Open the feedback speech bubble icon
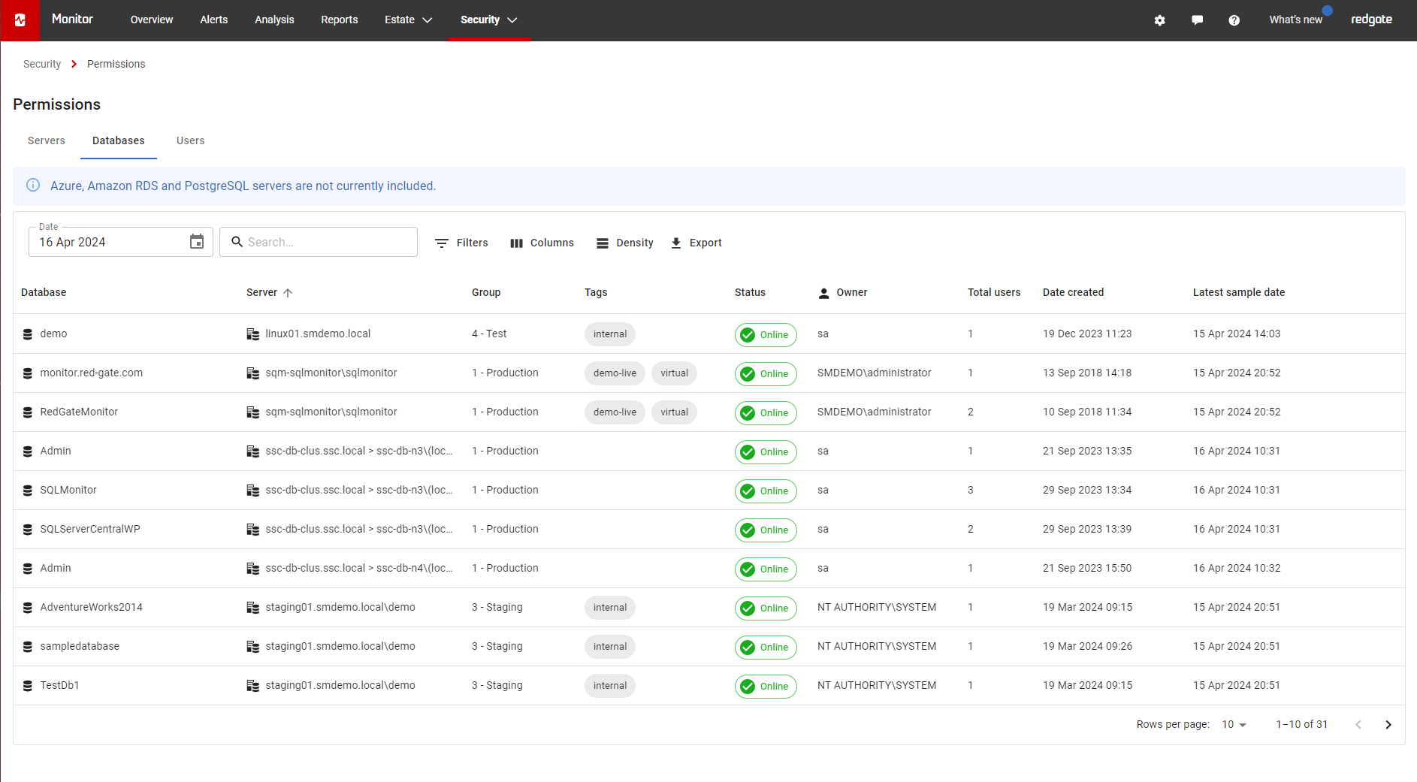This screenshot has height=782, width=1417. coord(1197,20)
